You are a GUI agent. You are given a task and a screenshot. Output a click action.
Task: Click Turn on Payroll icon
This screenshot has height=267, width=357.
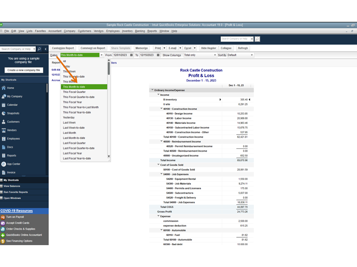point(3,217)
